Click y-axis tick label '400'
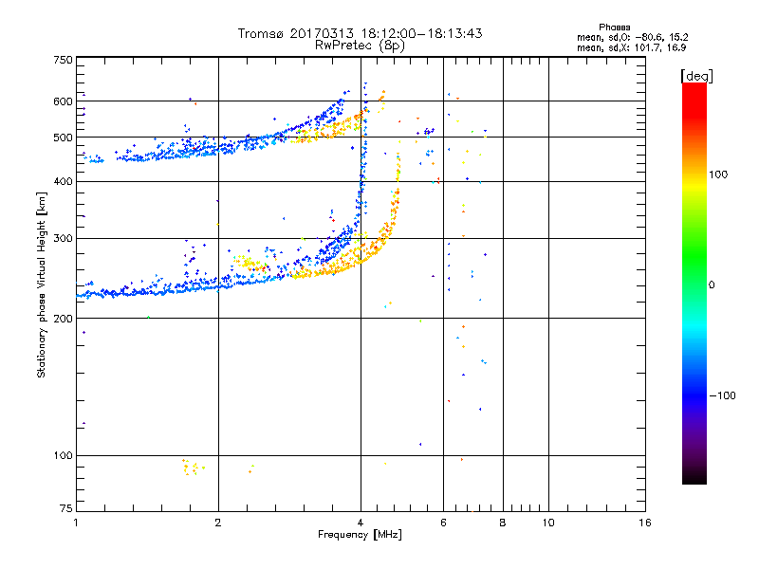 64,182
